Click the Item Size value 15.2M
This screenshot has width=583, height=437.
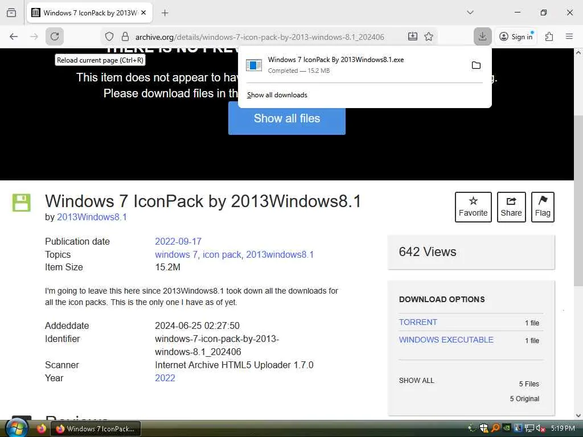tap(167, 267)
